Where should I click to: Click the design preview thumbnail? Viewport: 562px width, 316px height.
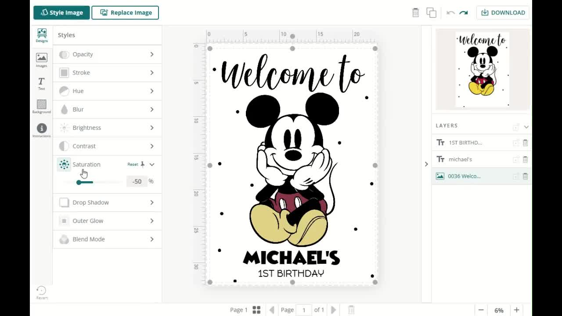(x=482, y=69)
